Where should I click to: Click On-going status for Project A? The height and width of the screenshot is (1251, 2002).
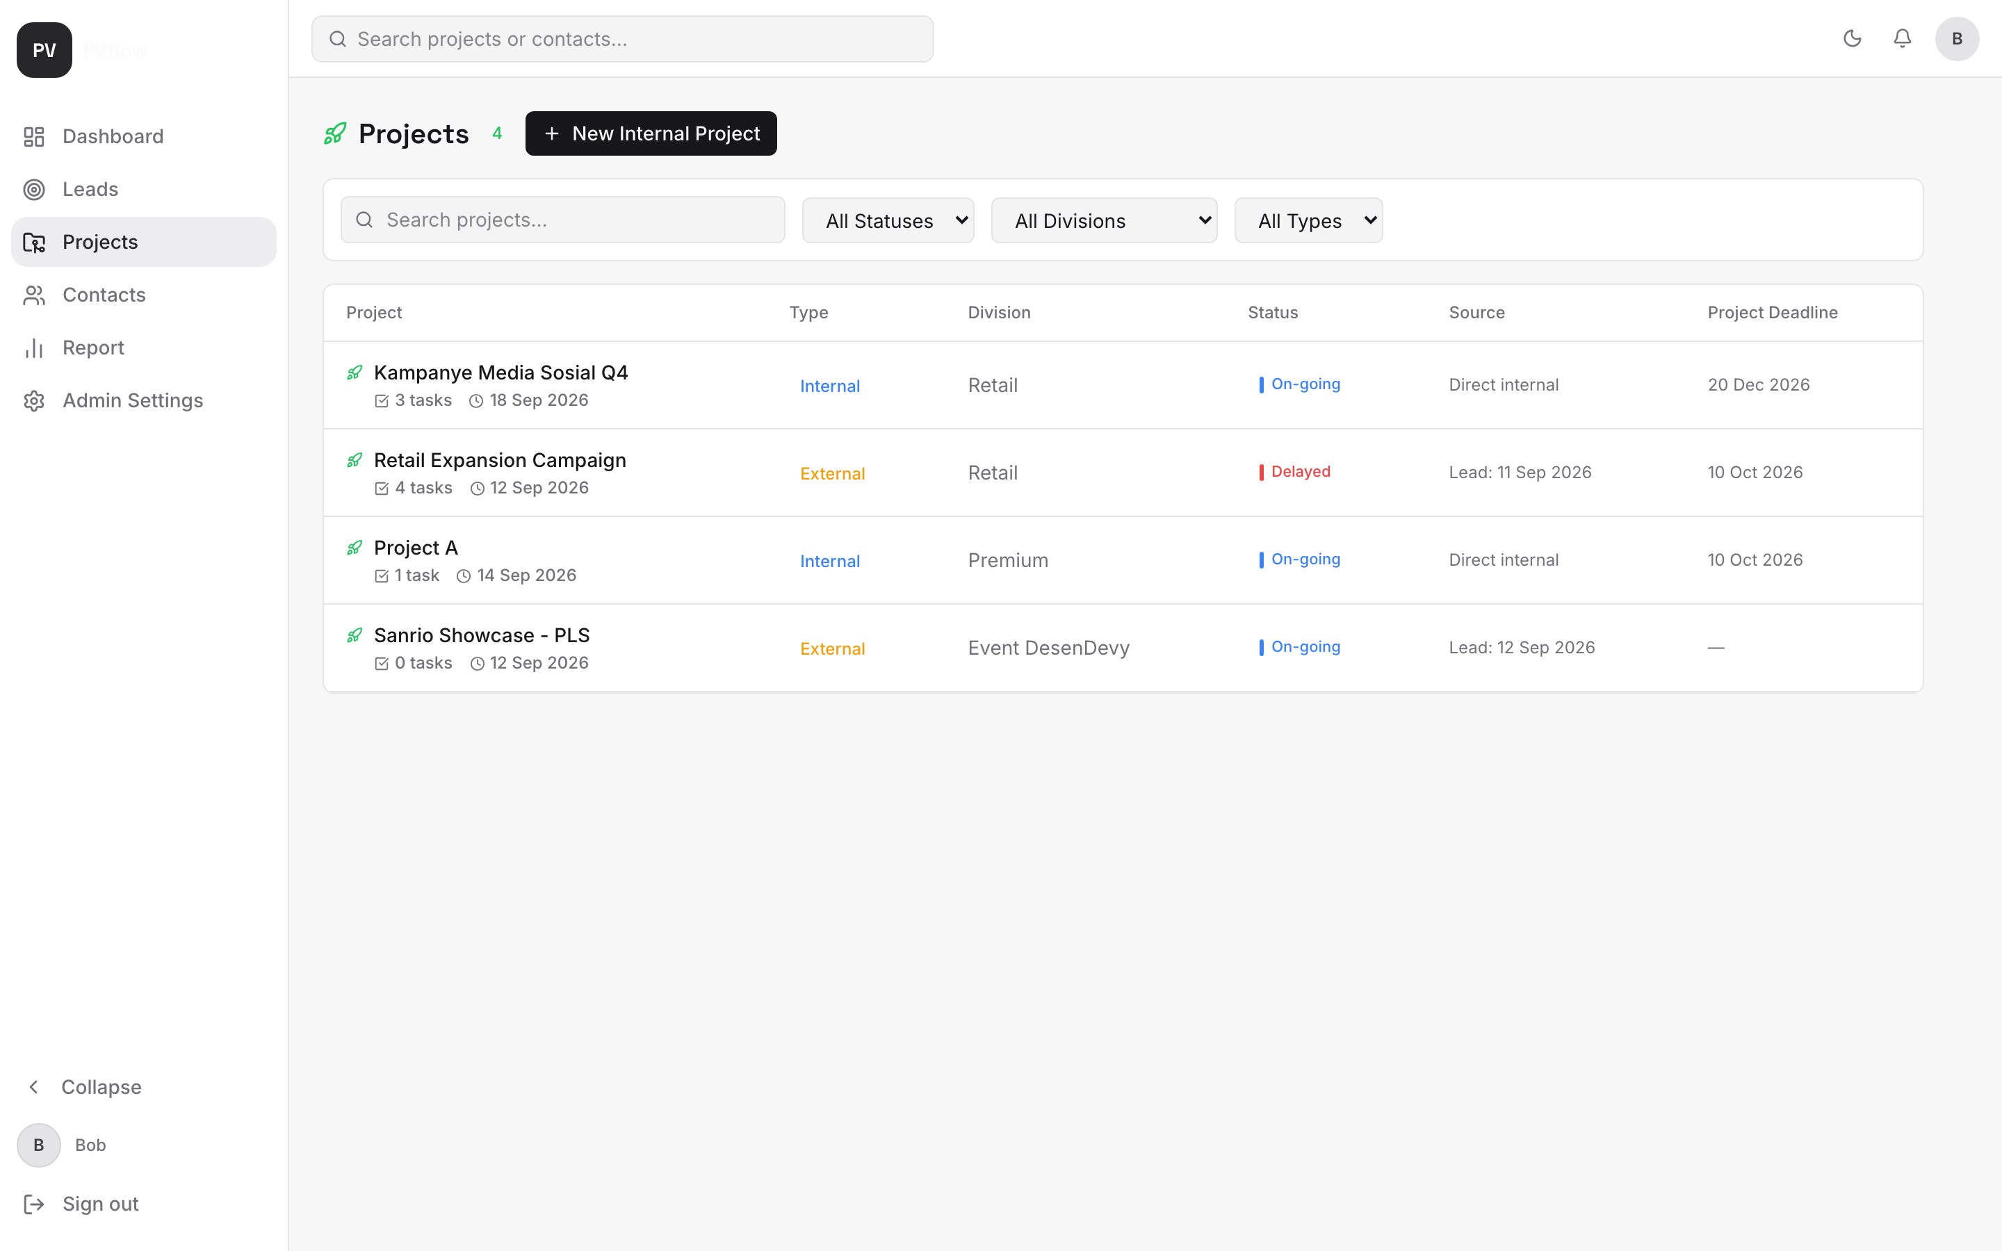coord(1300,559)
